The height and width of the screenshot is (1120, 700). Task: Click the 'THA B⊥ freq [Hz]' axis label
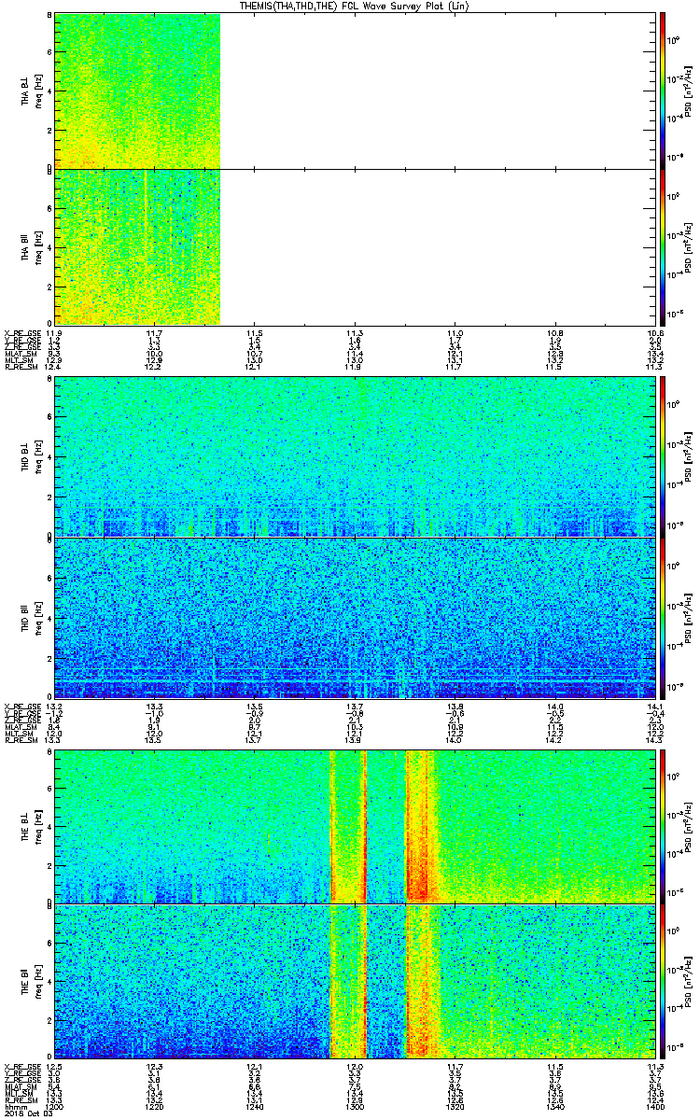pos(32,91)
